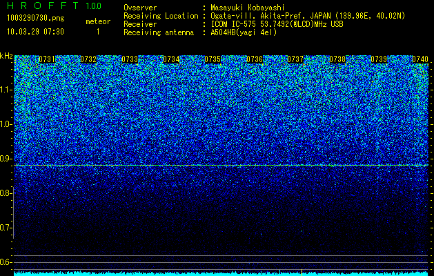Click the 0.7 frequency axis label

[6, 228]
